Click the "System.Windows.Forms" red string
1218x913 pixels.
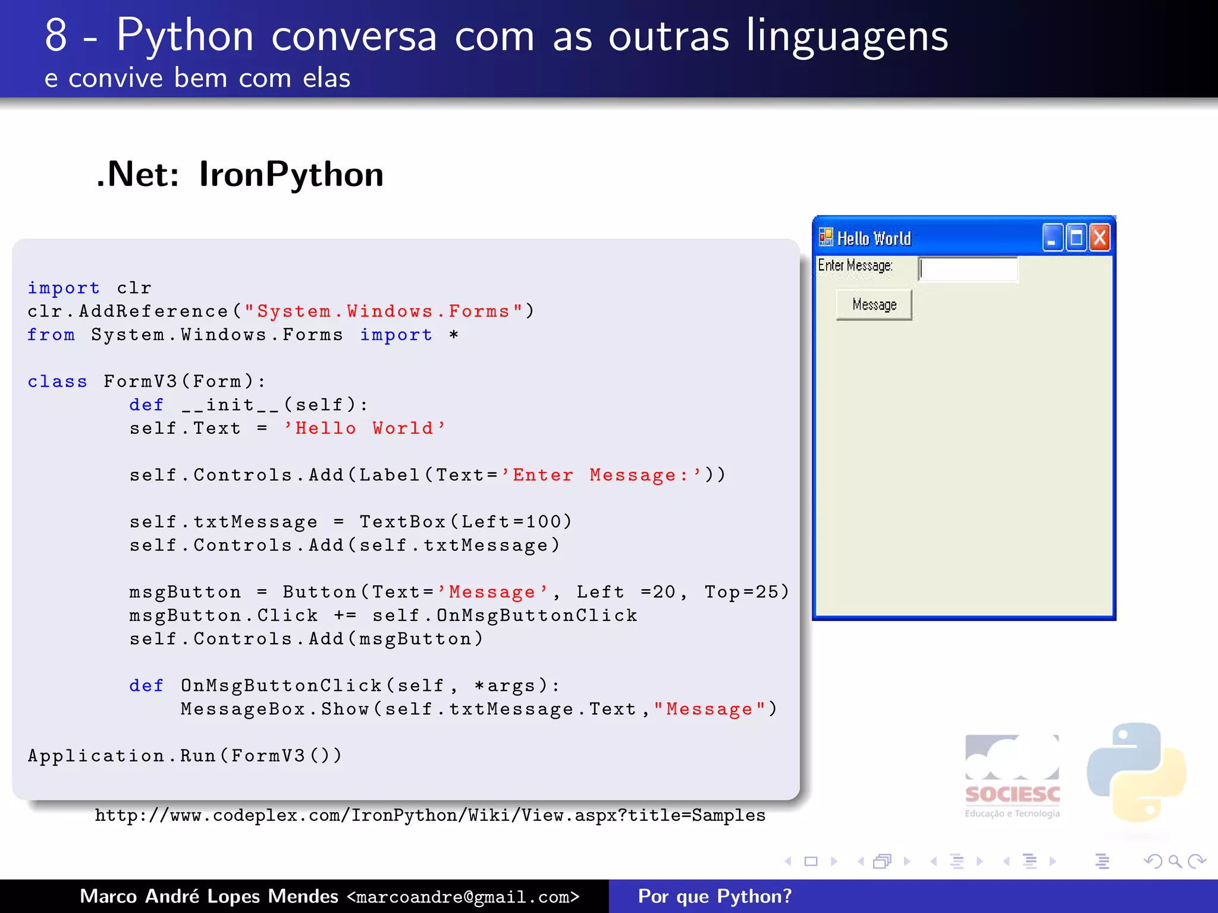(384, 311)
